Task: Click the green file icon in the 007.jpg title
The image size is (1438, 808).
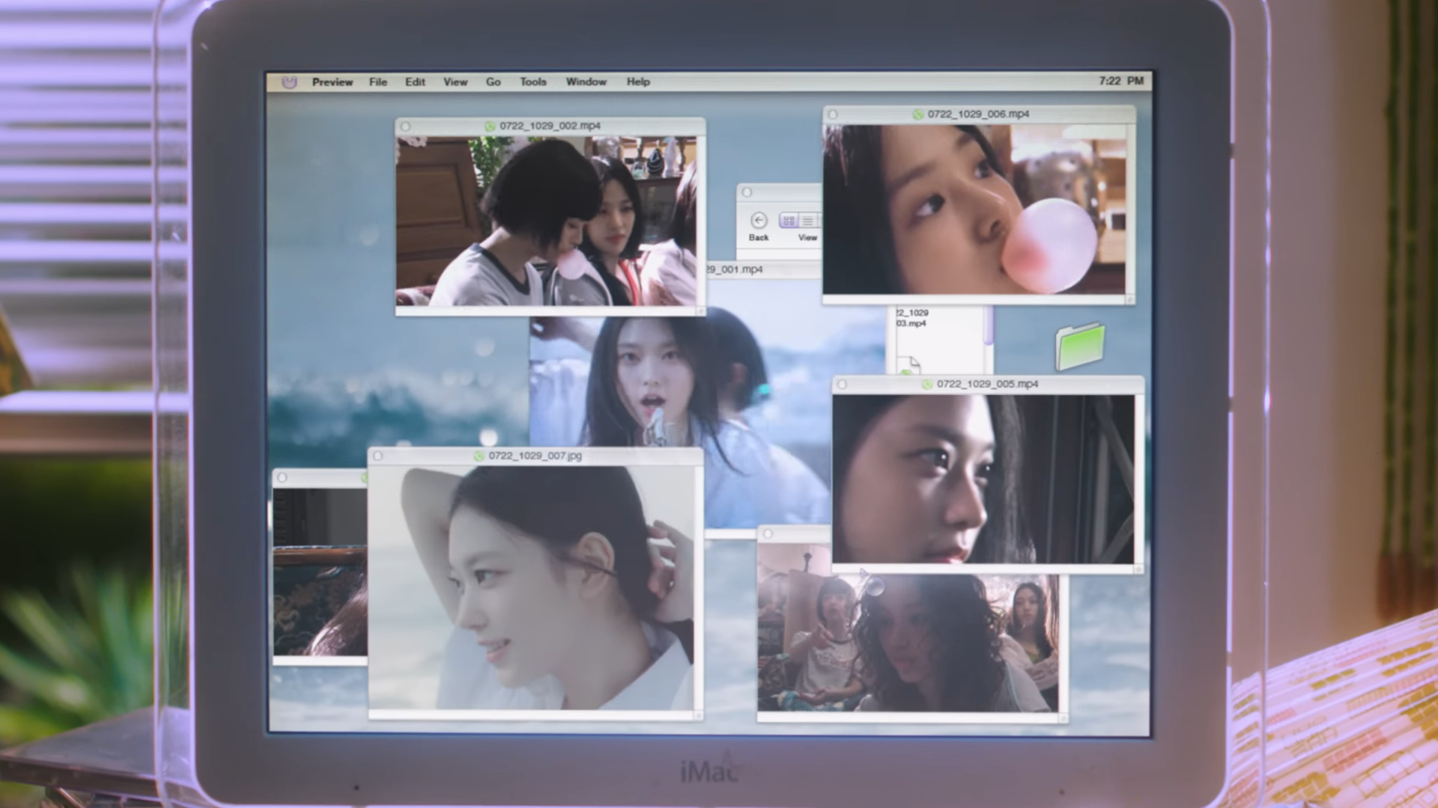Action: [x=479, y=456]
